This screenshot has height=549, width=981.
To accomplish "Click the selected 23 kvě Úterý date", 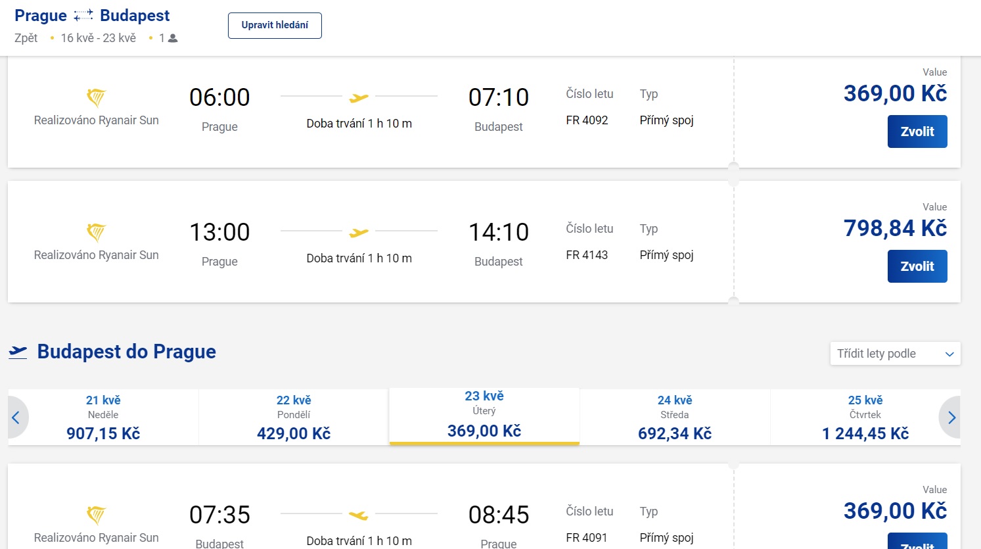I will [484, 415].
